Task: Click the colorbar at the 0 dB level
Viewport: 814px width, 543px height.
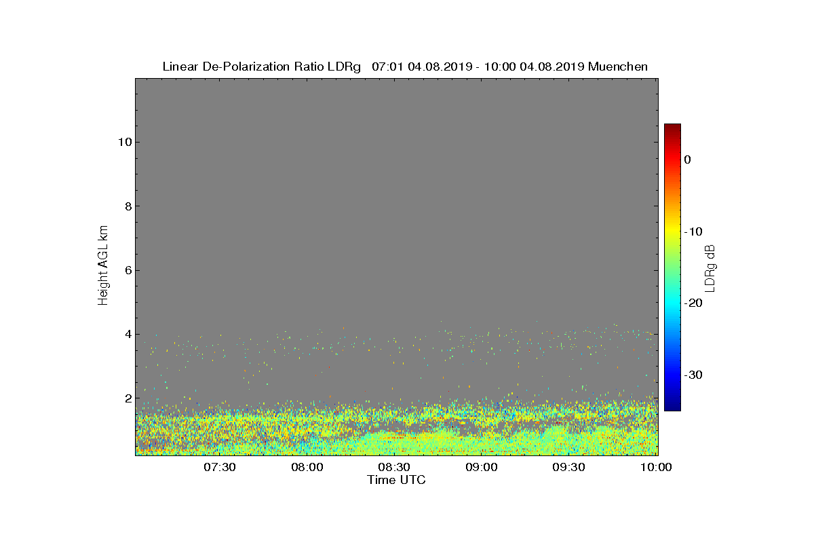Action: click(672, 160)
